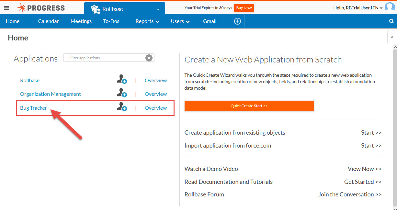Image resolution: width=397 pixels, height=210 pixels.
Task: Collapse the right sidebar panel arrow
Action: point(392,37)
